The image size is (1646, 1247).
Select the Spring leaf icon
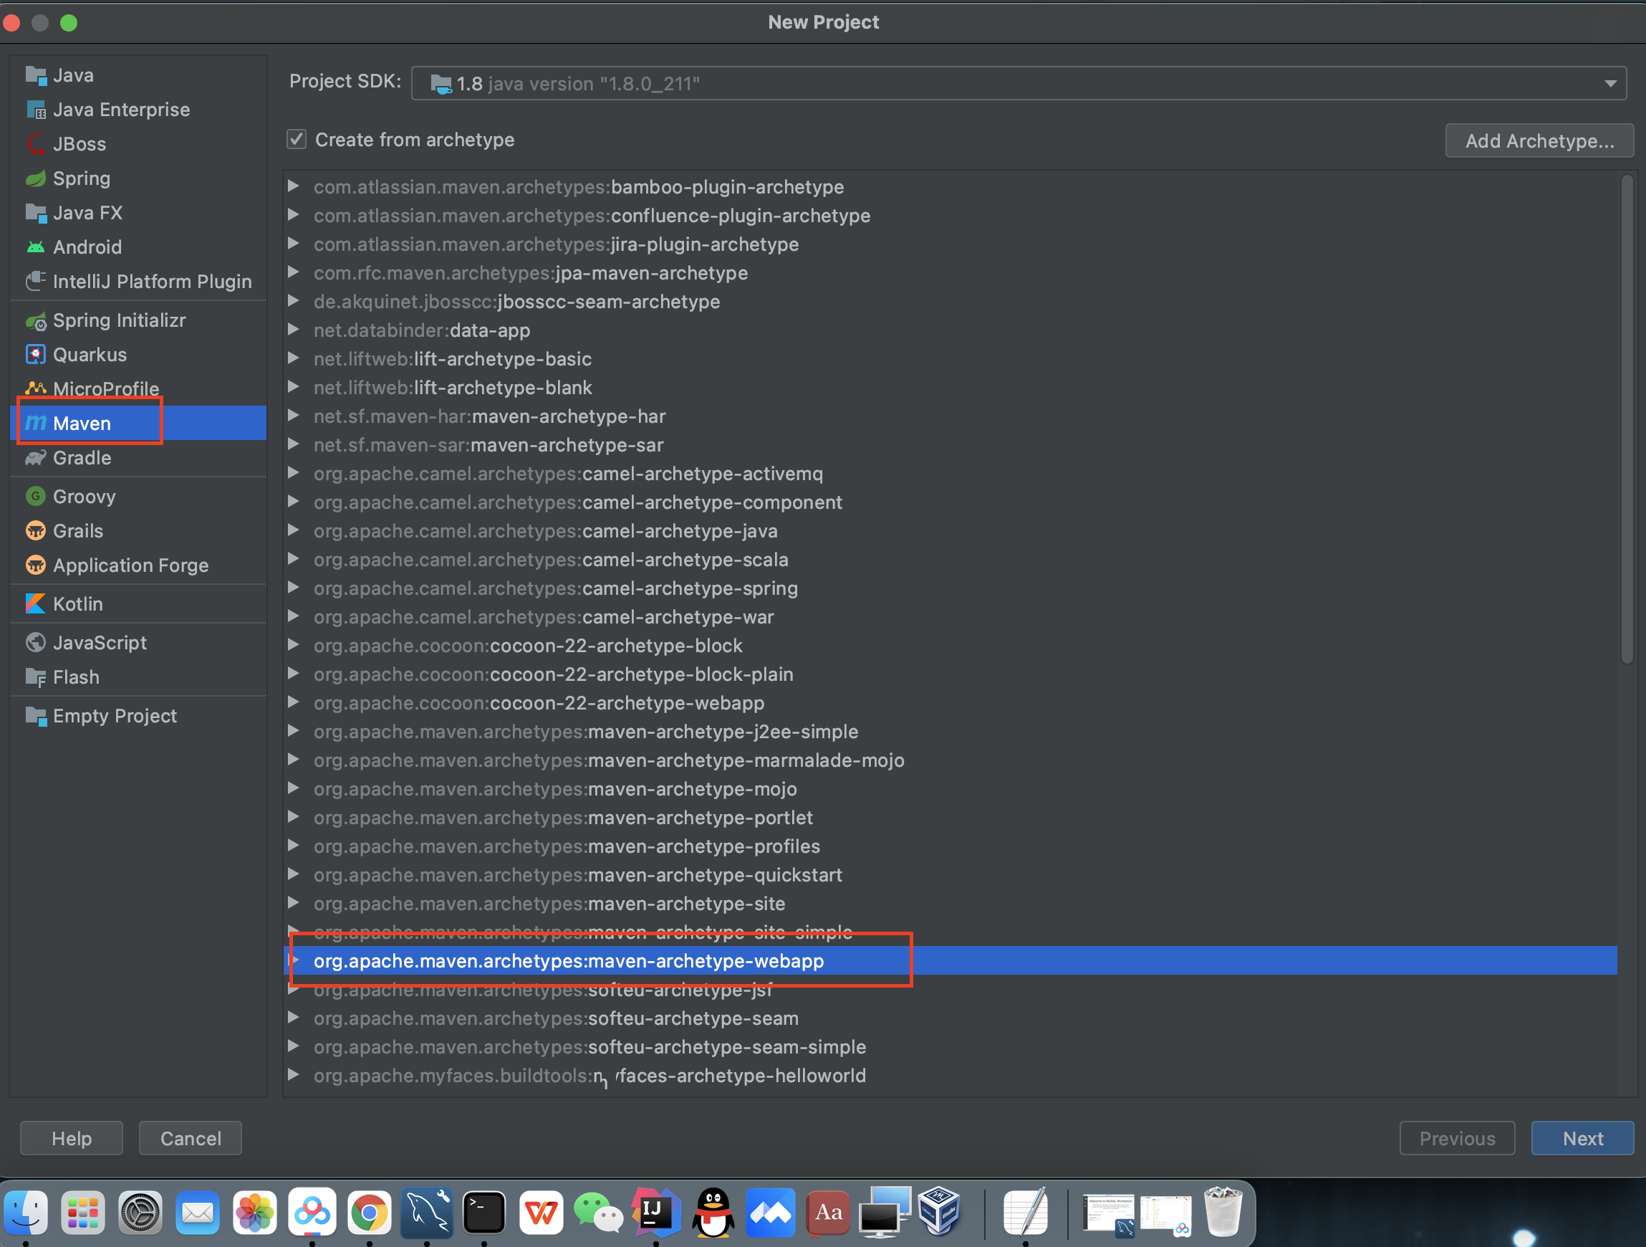pos(36,178)
